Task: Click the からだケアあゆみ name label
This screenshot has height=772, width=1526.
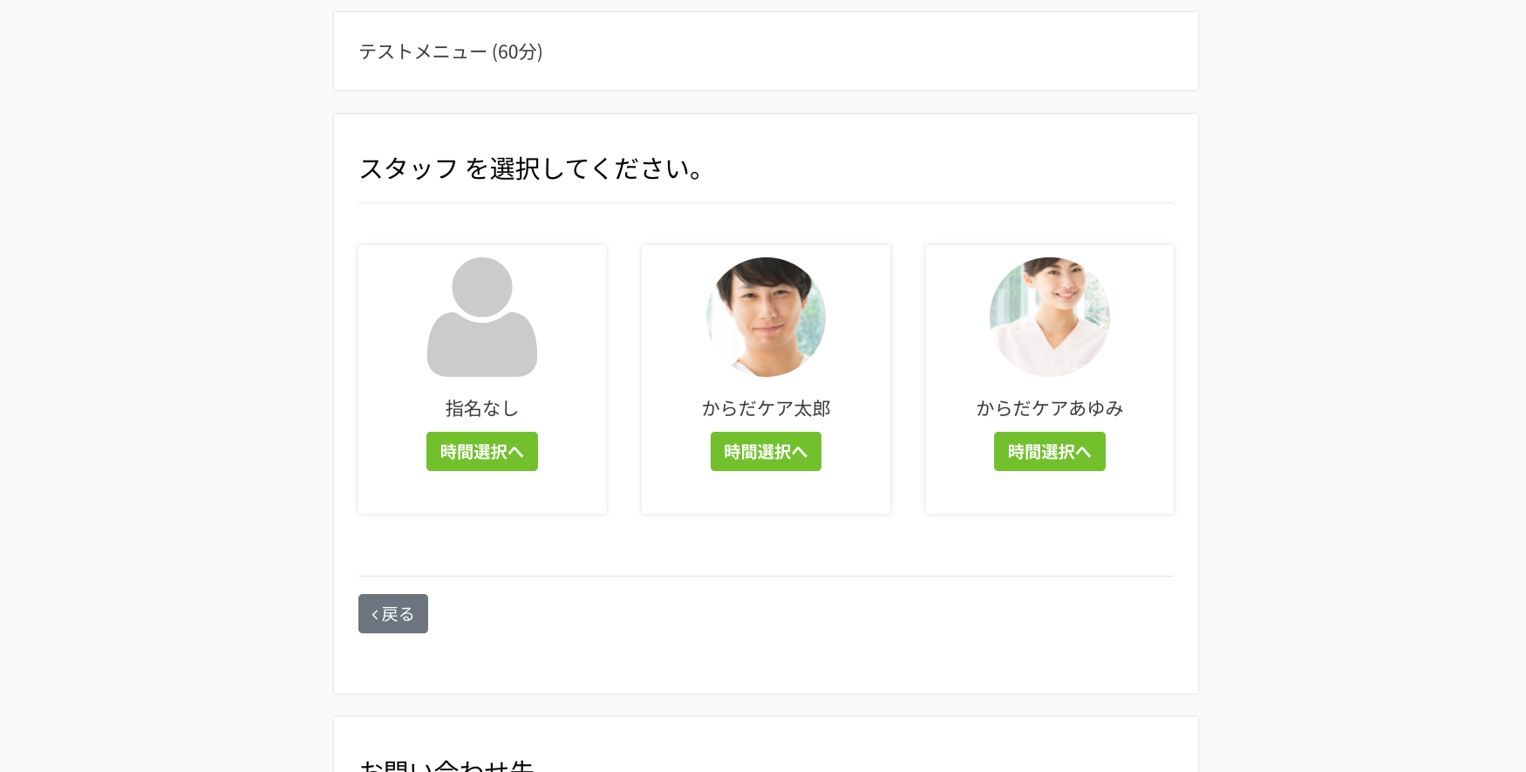Action: [1049, 408]
